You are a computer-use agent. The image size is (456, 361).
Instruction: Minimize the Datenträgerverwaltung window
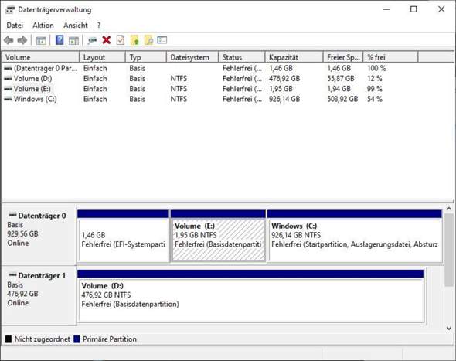click(x=386, y=9)
